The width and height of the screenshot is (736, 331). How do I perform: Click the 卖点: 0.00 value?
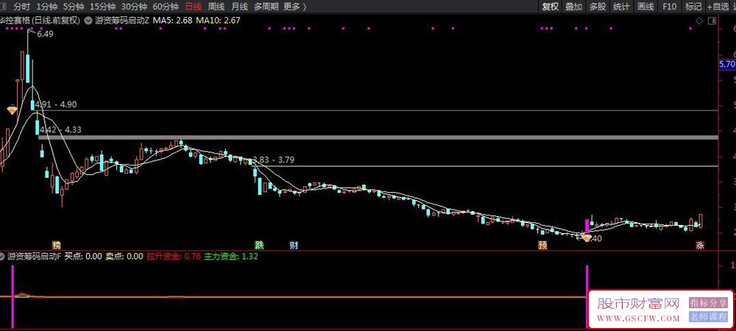124,257
